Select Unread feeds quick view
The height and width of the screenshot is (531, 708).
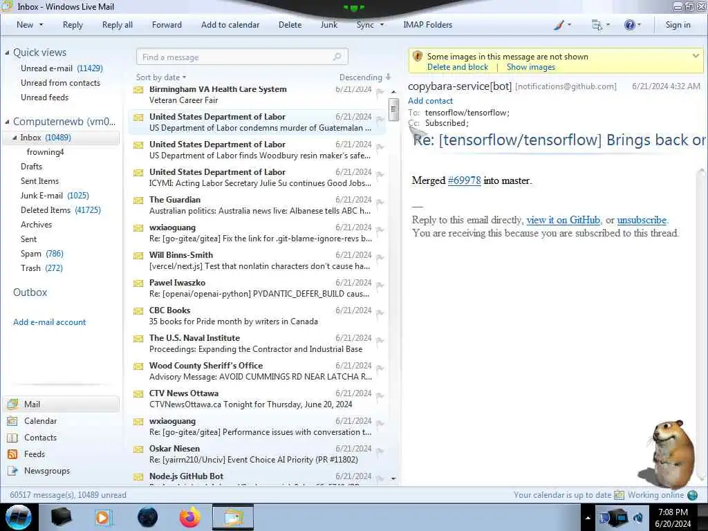[x=45, y=97]
